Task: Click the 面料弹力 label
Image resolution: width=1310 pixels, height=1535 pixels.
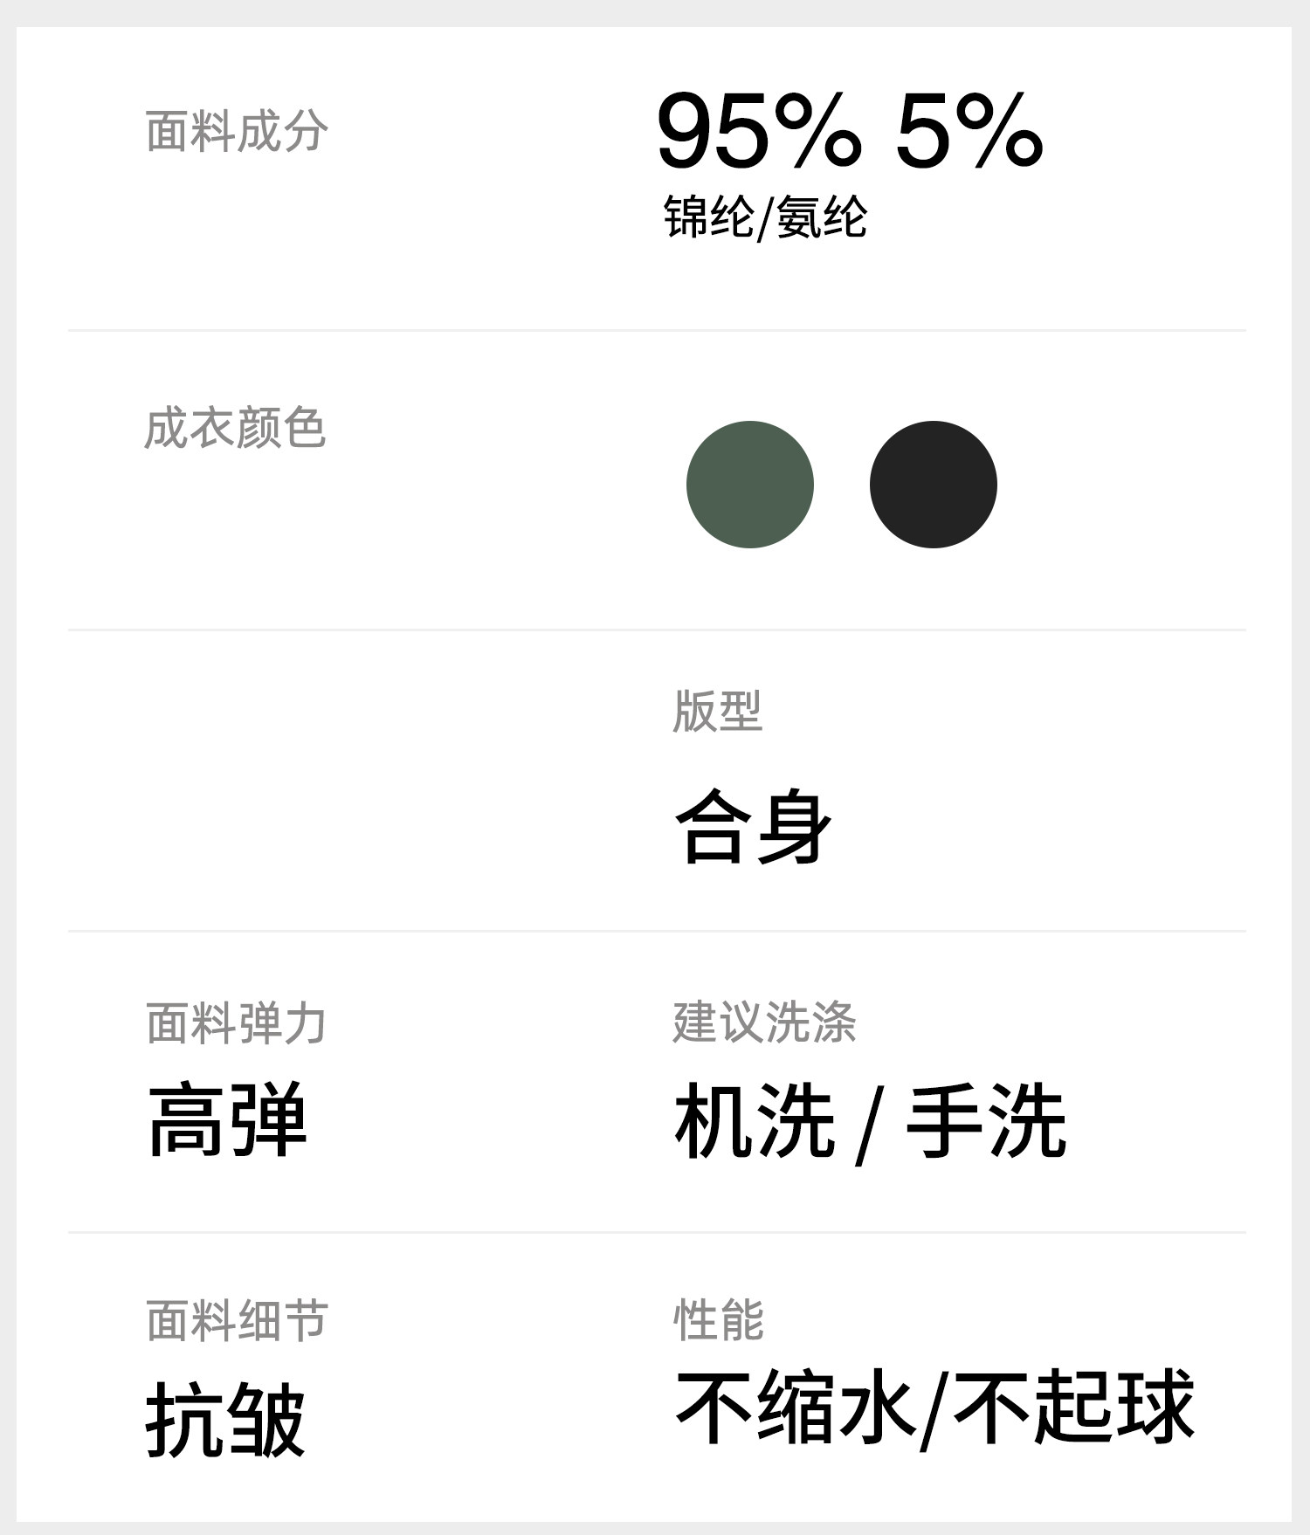Action: (x=236, y=1022)
